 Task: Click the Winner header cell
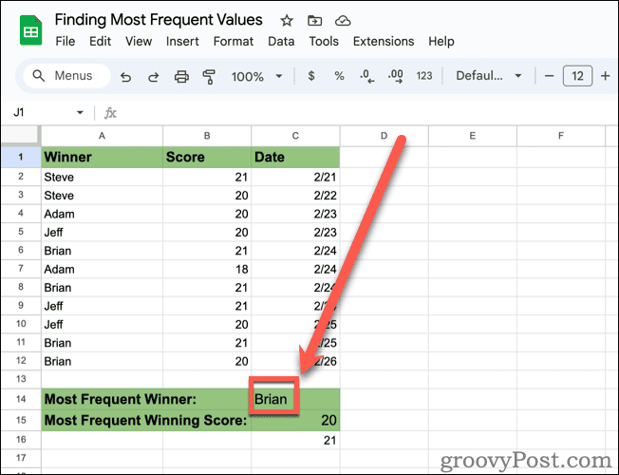(x=102, y=157)
